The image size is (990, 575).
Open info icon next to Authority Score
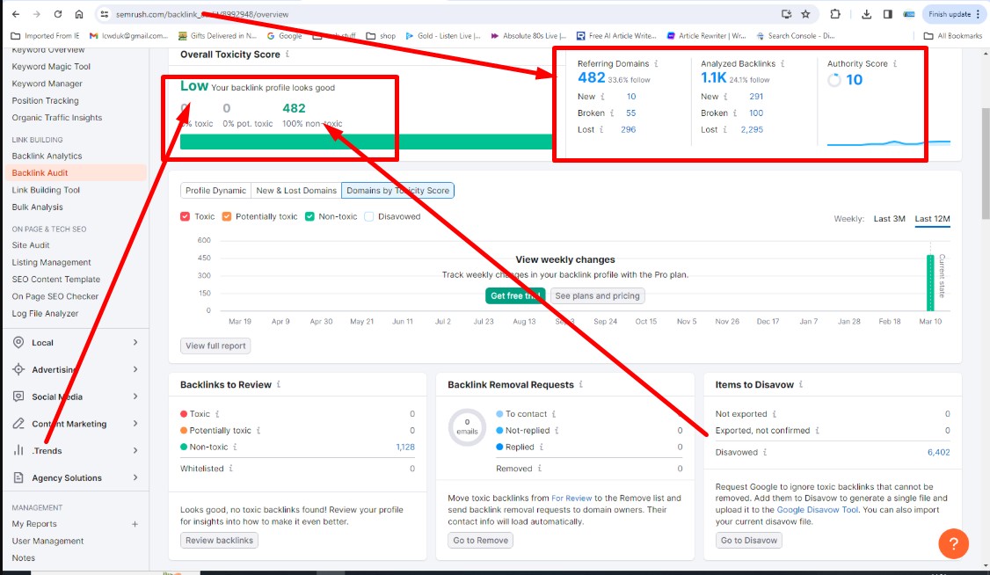pos(895,64)
